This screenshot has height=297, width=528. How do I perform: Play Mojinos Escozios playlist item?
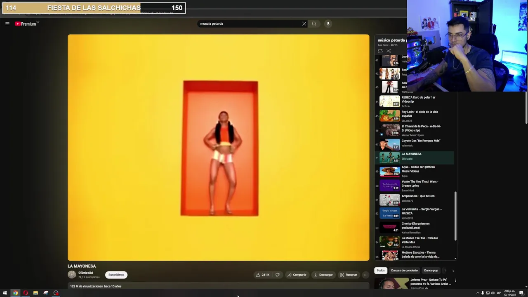[415, 255]
